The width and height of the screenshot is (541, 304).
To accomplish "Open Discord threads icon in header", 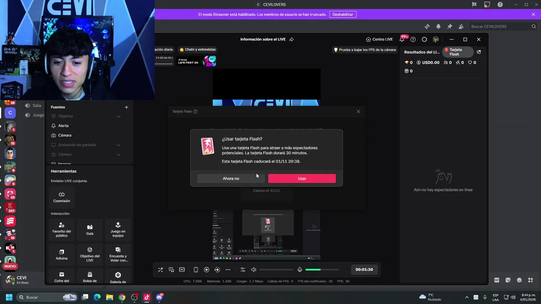I will [427, 26].
